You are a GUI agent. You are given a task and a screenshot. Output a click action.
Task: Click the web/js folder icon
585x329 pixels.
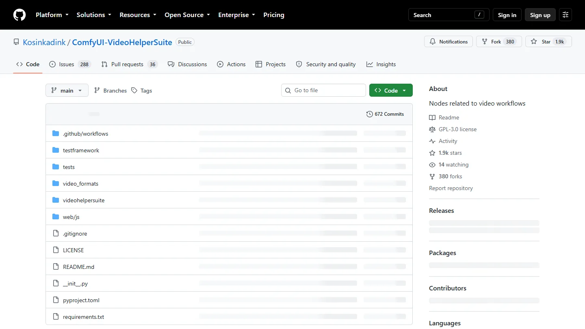click(x=56, y=217)
